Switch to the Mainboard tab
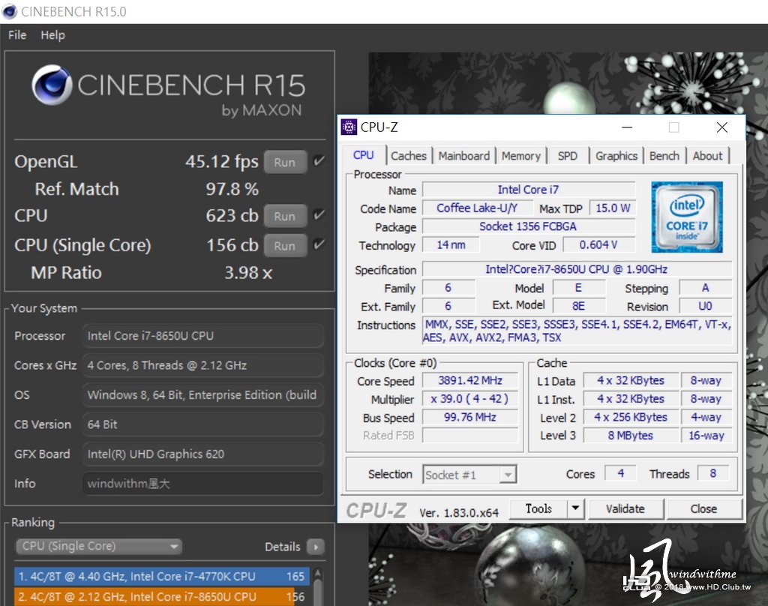This screenshot has height=606, width=768. tap(463, 156)
